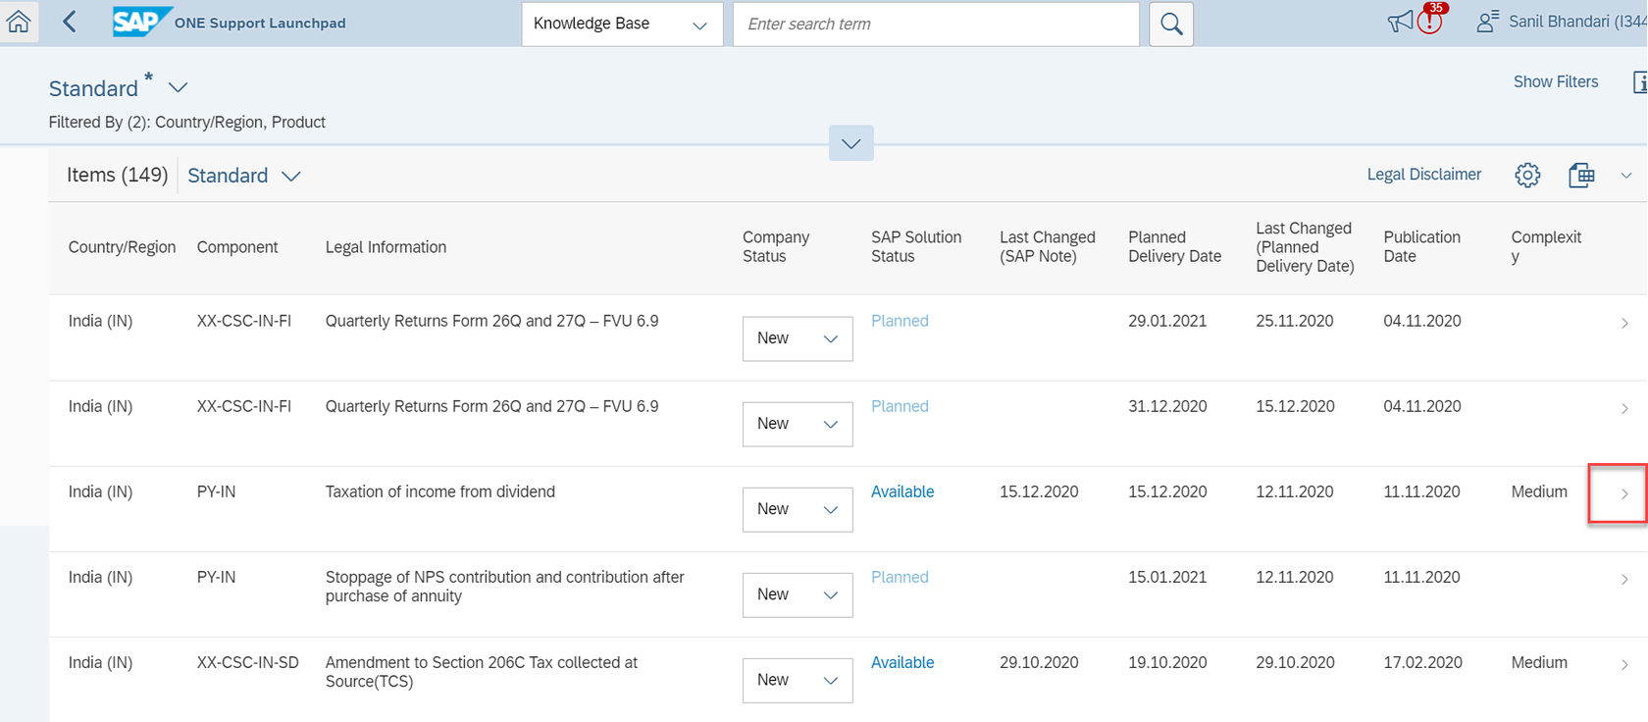Open details arrow for Stoppage of NPS contribution
Viewport: 1648px width, 722px height.
pos(1624,579)
